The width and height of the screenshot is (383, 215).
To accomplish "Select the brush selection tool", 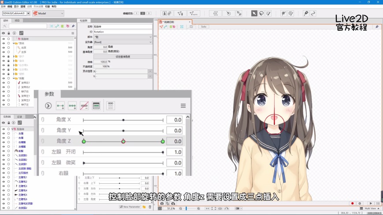I will click(x=269, y=13).
